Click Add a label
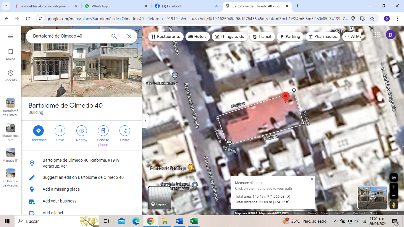Image resolution: width=404 pixels, height=227 pixels. click(82, 213)
